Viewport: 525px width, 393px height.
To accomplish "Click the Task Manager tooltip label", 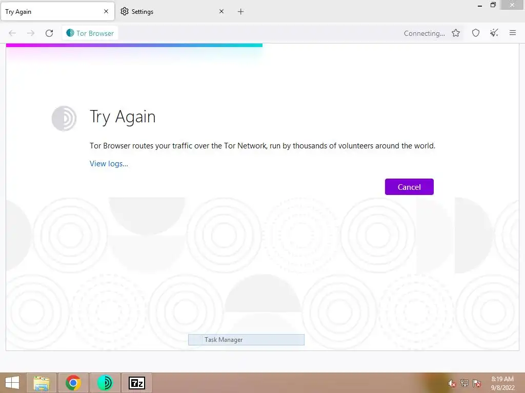I will click(x=246, y=340).
